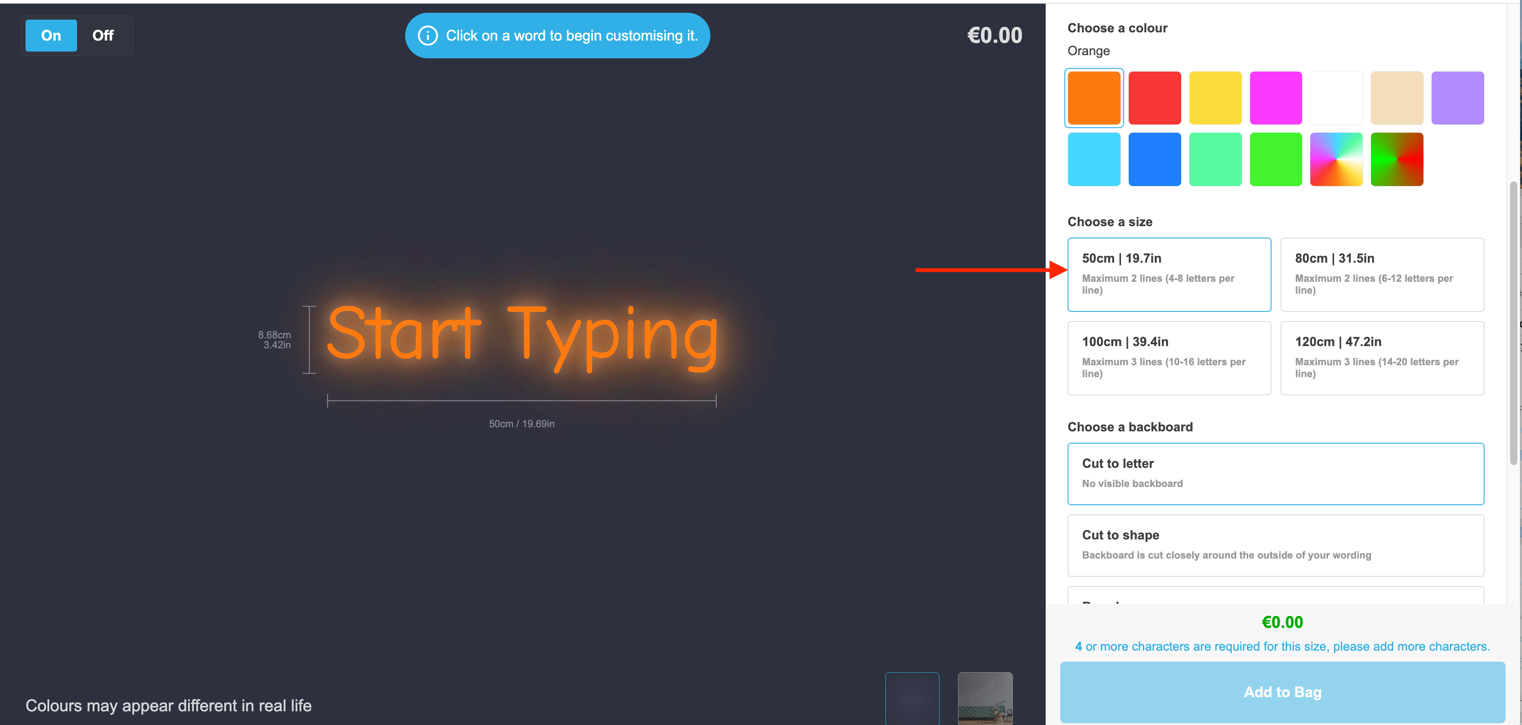Select the room scene background thumbnail
Viewport: 1522px width, 725px height.
pos(985,698)
